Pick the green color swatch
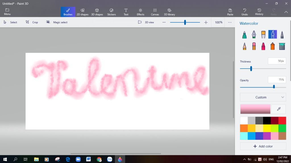 282,128
